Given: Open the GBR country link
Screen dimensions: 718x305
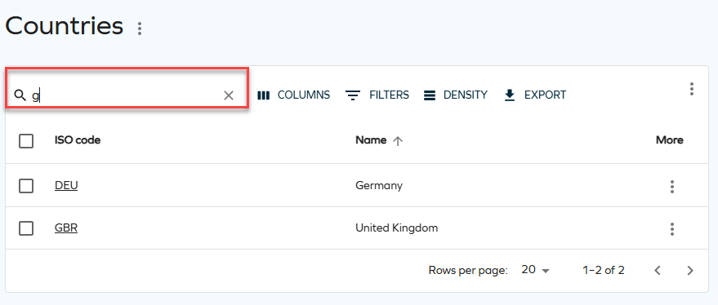Looking at the screenshot, I should click(x=66, y=228).
